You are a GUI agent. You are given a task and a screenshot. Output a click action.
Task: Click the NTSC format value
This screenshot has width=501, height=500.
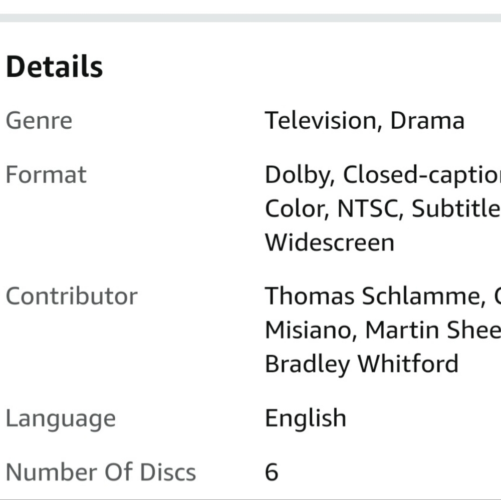click(x=367, y=209)
